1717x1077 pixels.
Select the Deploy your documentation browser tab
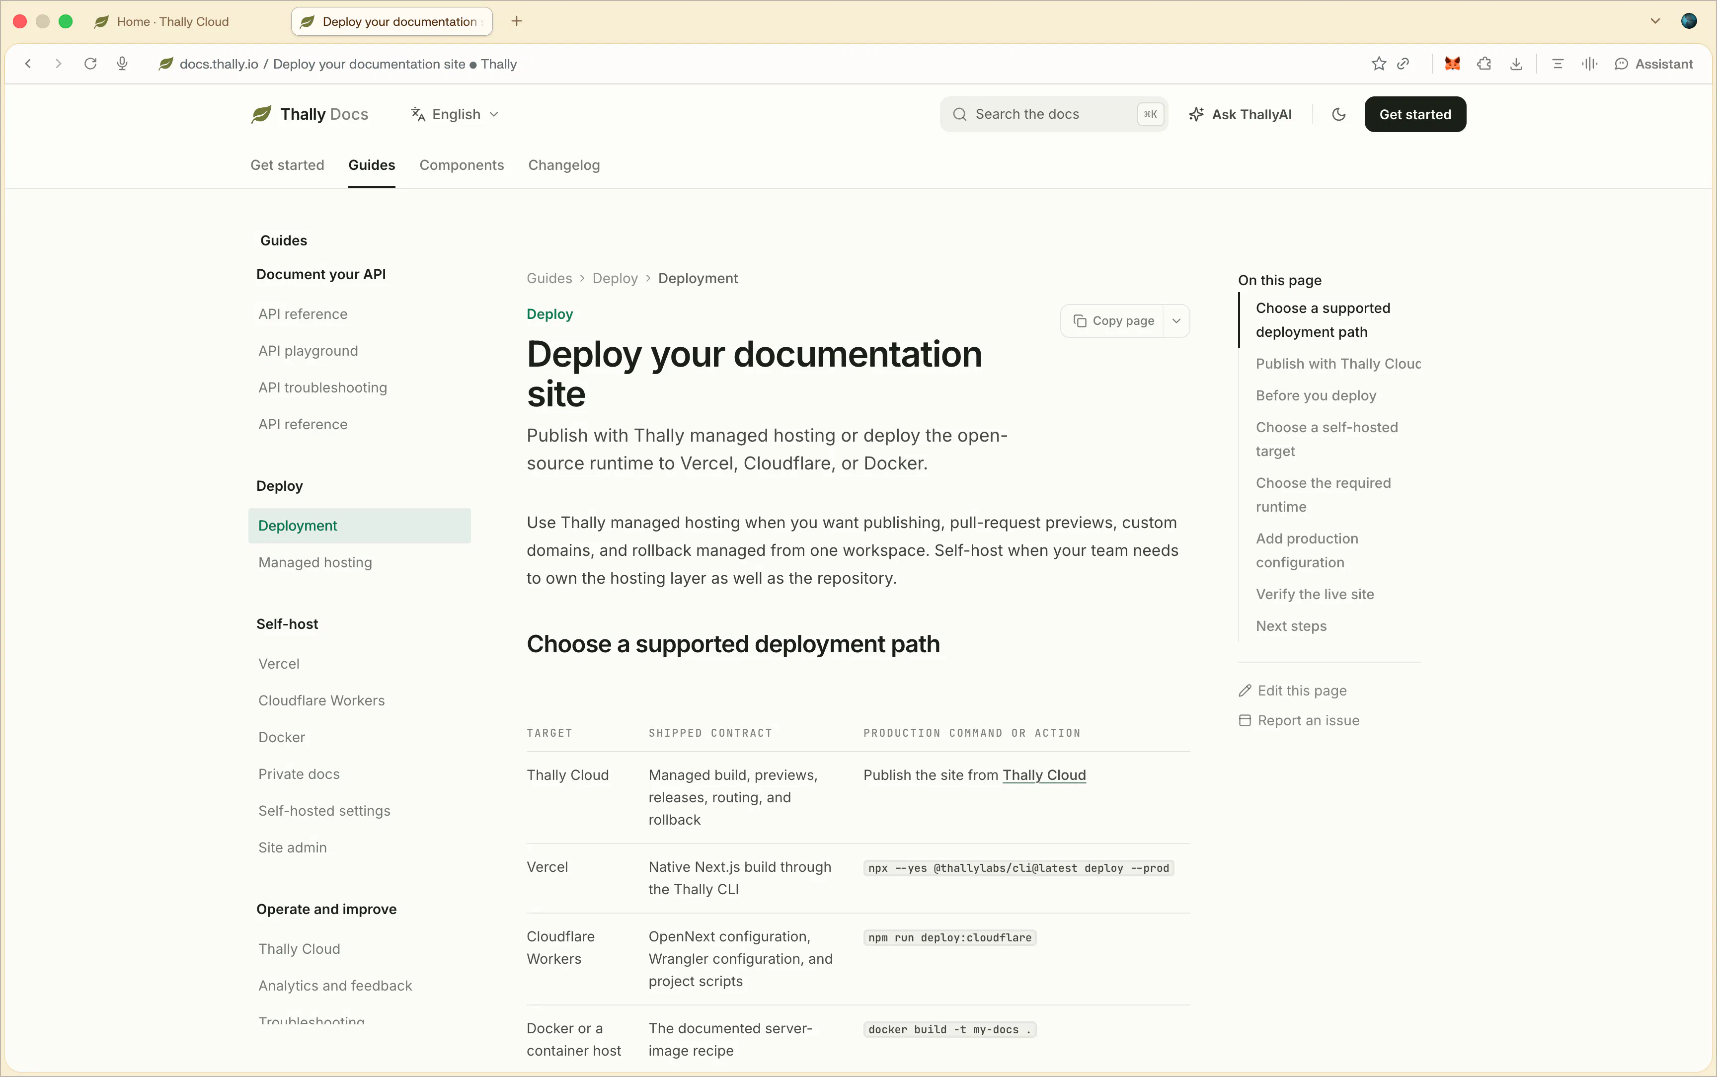391,21
